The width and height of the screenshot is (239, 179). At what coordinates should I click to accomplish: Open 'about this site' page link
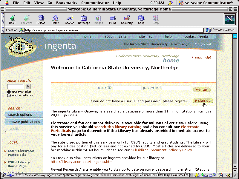(115, 36)
